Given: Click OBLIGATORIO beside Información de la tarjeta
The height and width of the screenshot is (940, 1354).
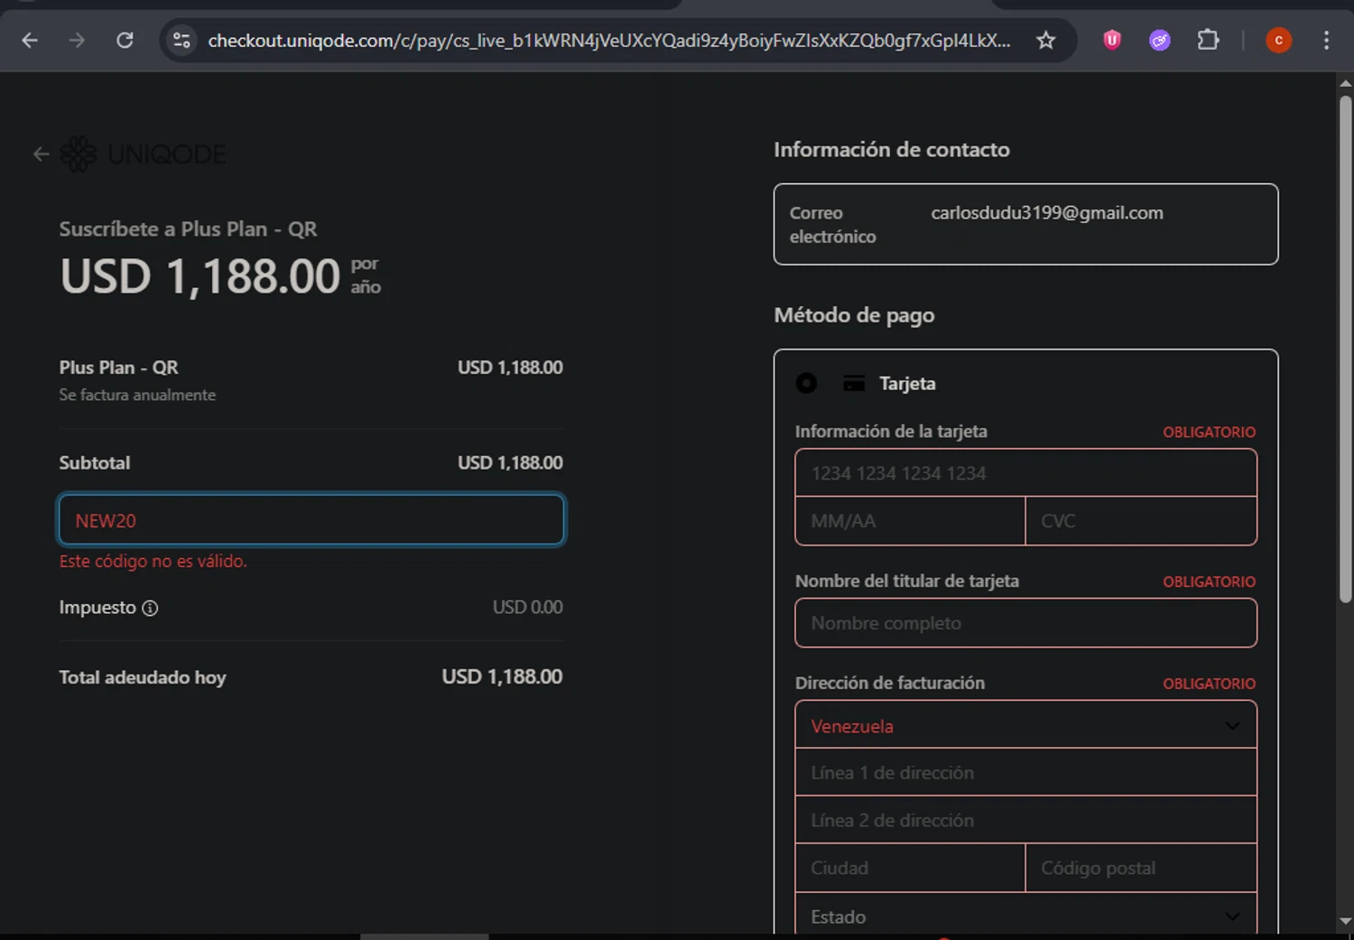Looking at the screenshot, I should pos(1210,433).
